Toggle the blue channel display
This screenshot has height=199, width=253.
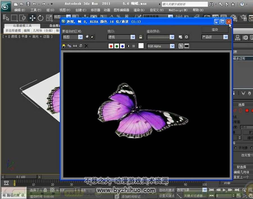pos(122,46)
